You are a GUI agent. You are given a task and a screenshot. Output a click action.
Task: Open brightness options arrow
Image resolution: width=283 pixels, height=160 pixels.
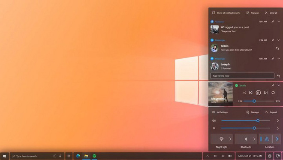pyautogui.click(x=277, y=128)
